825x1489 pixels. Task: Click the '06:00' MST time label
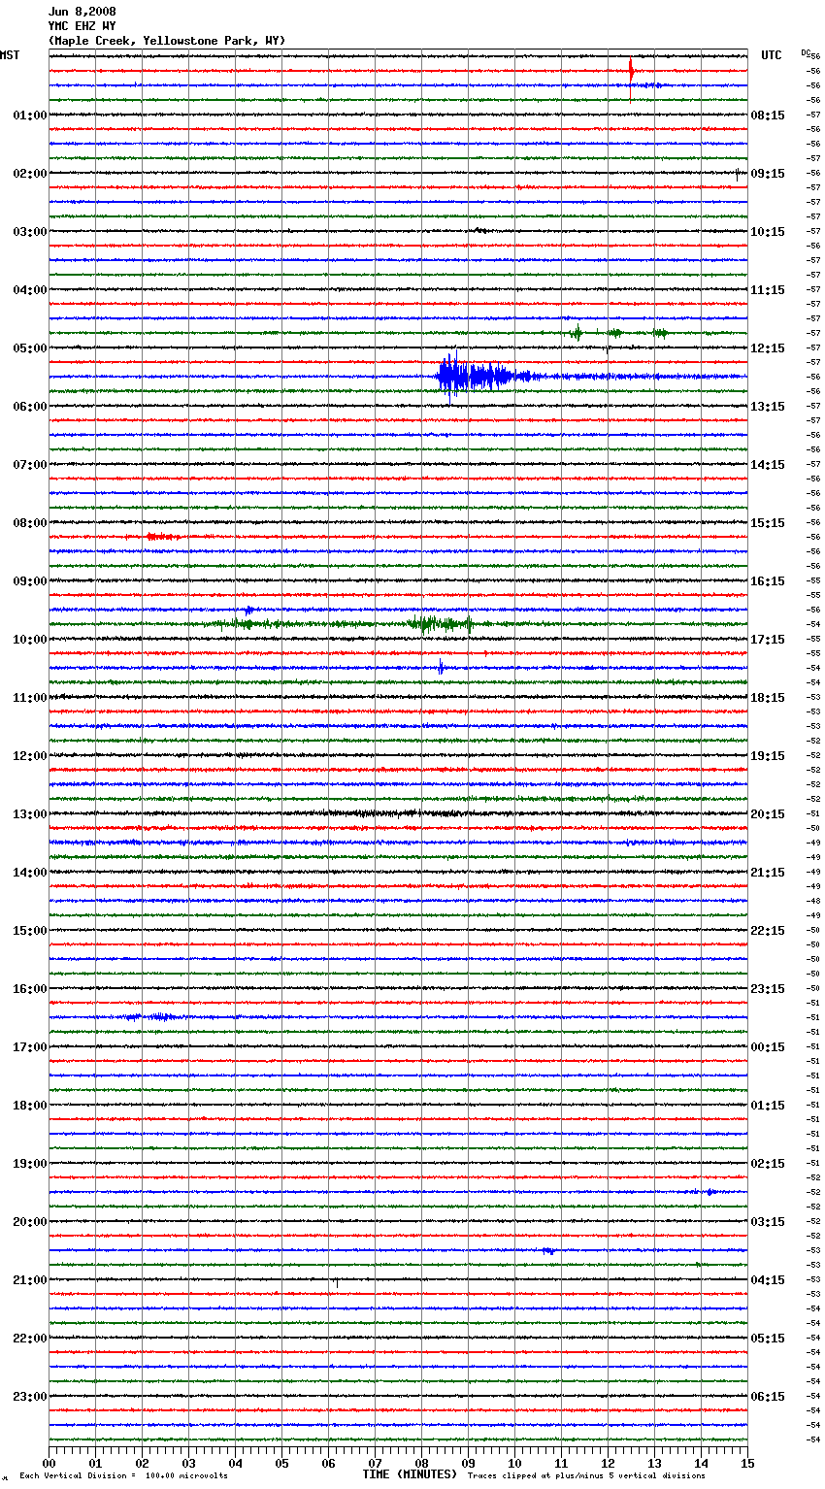tap(30, 407)
